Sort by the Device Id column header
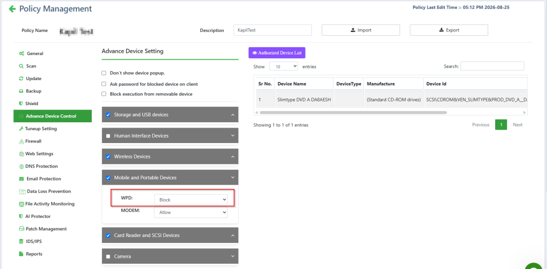The height and width of the screenshot is (269, 547). pyautogui.click(x=475, y=84)
